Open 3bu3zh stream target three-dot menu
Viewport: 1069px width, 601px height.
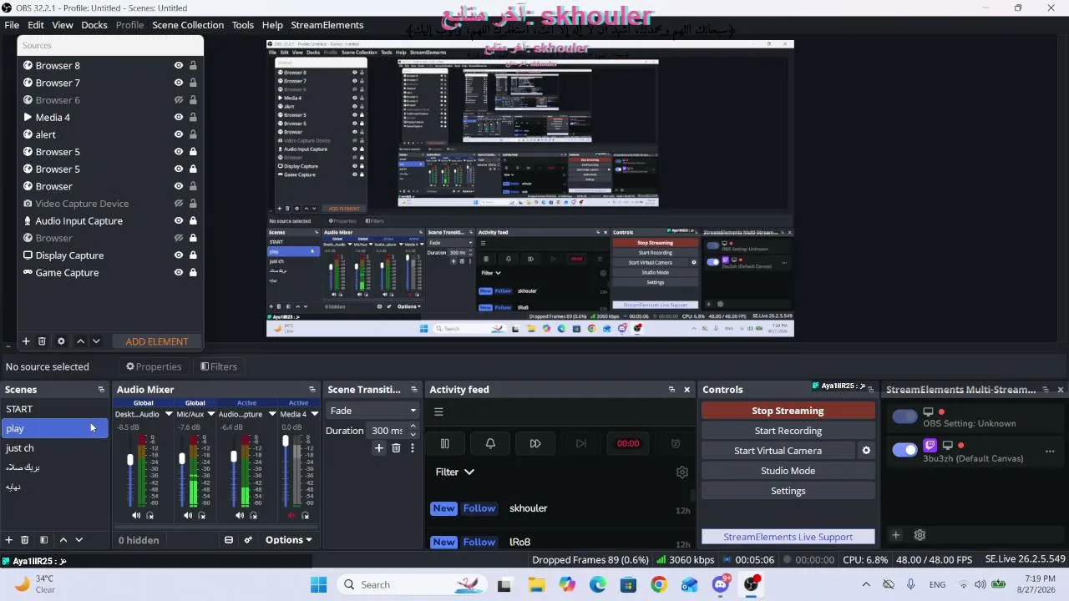[1050, 452]
